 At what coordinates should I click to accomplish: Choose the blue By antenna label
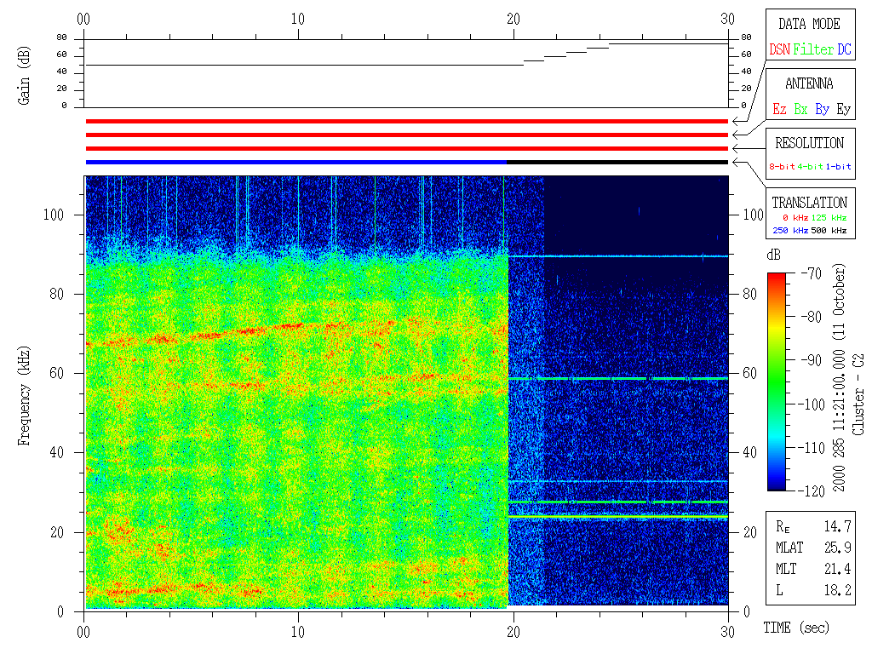pyautogui.click(x=822, y=109)
